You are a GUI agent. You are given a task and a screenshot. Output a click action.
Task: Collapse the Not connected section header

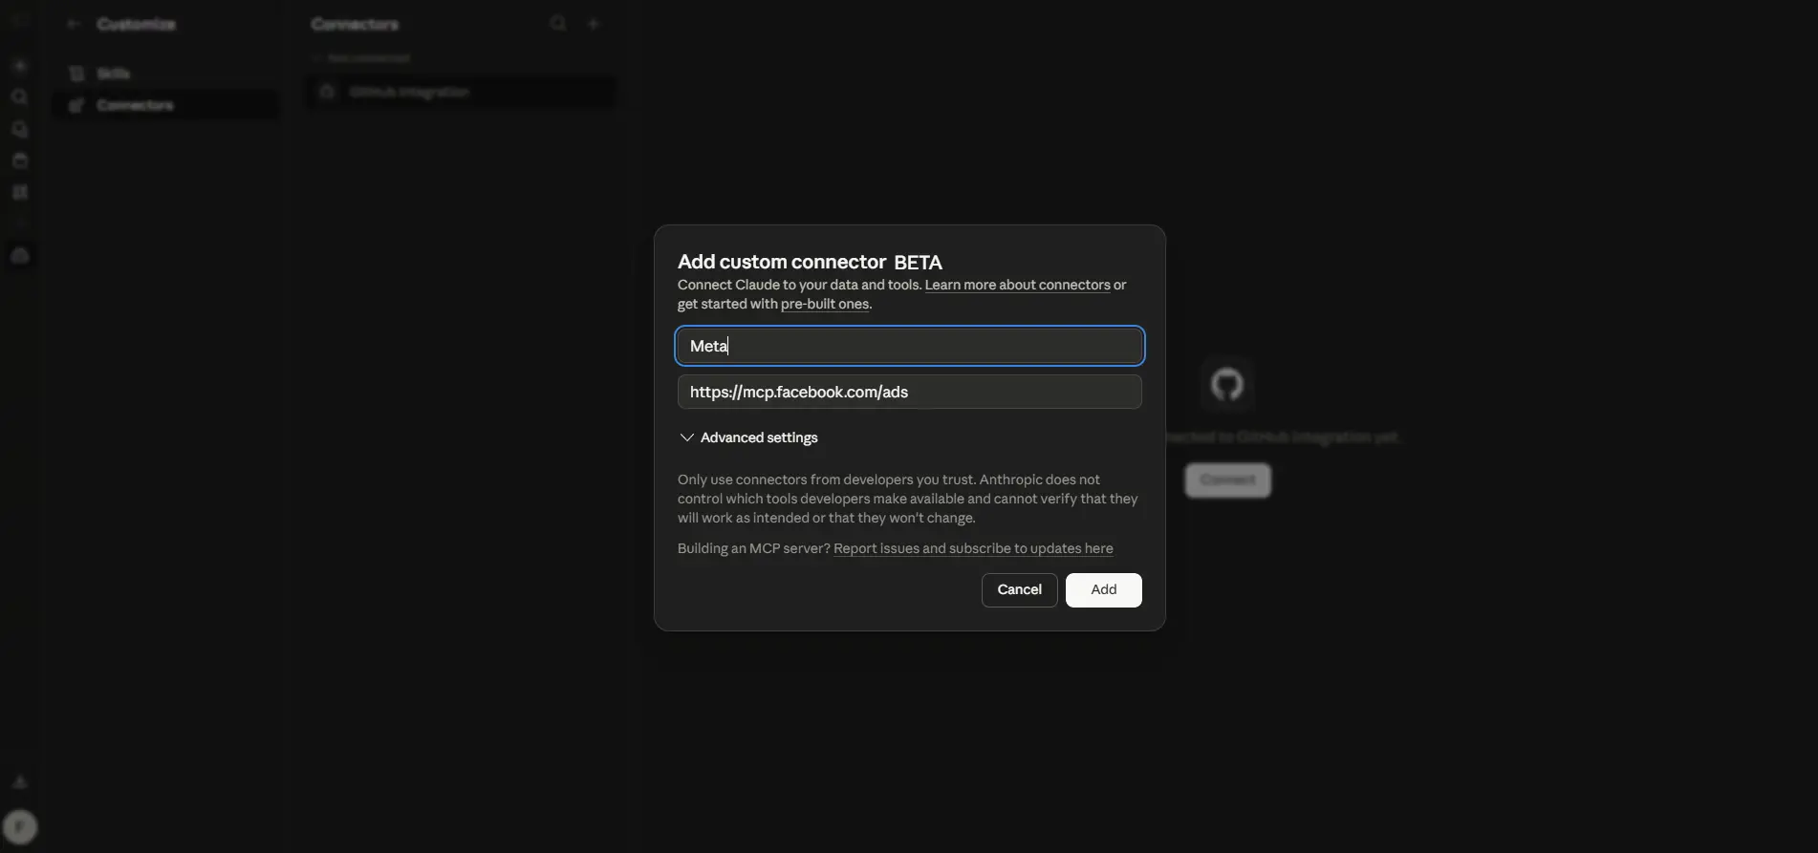pyautogui.click(x=361, y=58)
